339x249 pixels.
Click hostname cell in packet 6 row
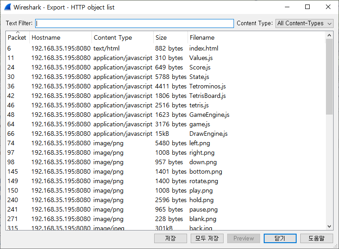point(61,48)
